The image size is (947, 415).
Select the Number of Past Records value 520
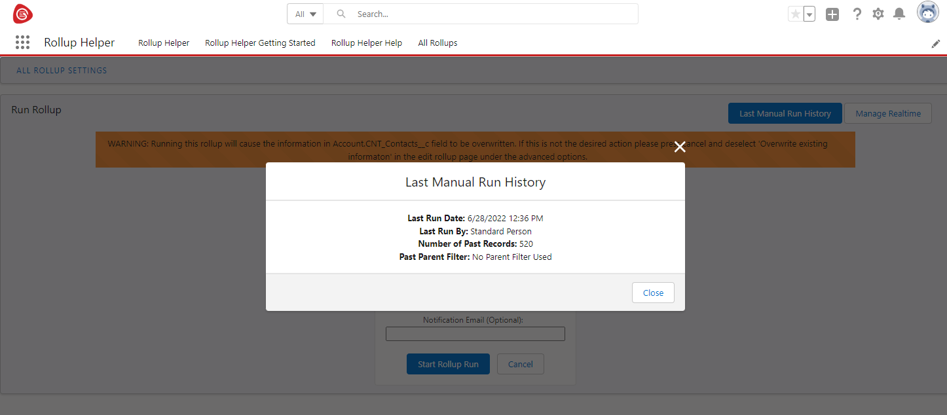[x=526, y=244]
